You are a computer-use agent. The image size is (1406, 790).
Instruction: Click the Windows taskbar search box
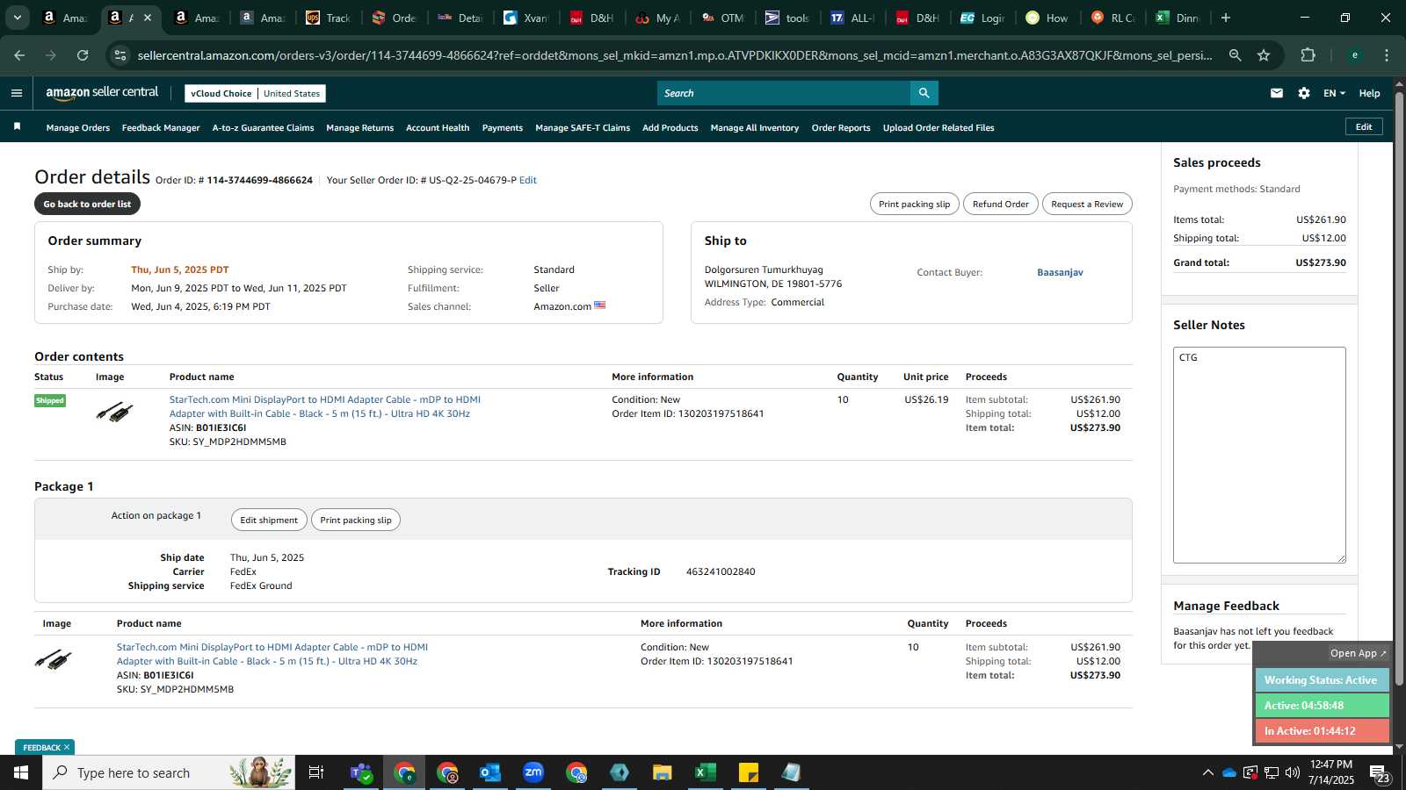pyautogui.click(x=169, y=772)
